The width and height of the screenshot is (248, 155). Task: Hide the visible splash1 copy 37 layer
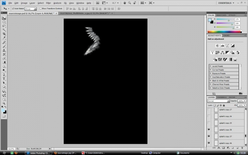[209, 136]
